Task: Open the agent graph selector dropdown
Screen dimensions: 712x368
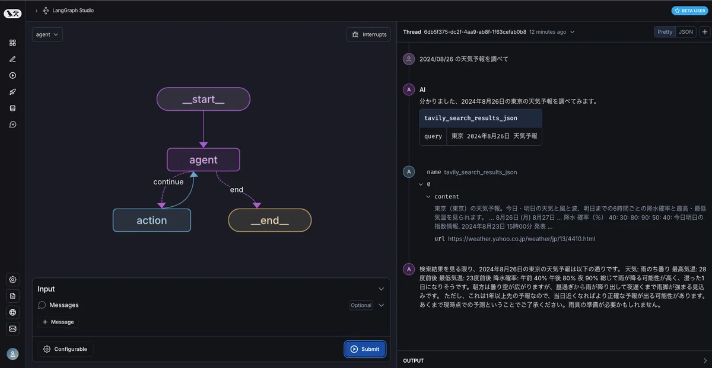Action: coord(47,34)
